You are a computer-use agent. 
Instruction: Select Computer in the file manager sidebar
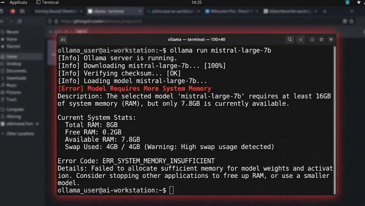coord(15,109)
